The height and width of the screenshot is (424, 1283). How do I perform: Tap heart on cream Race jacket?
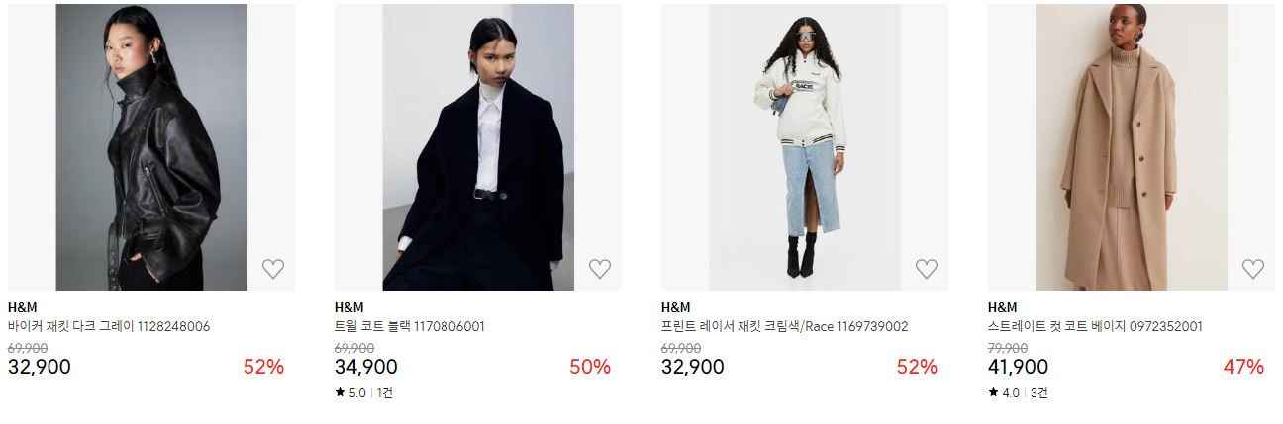(927, 268)
